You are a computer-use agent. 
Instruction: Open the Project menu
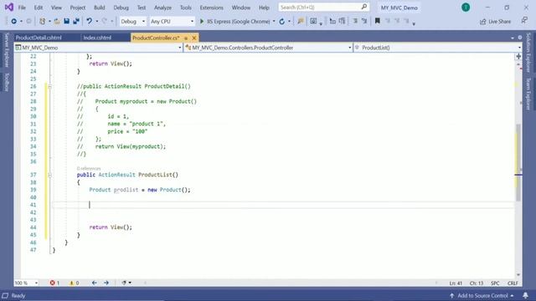click(78, 8)
